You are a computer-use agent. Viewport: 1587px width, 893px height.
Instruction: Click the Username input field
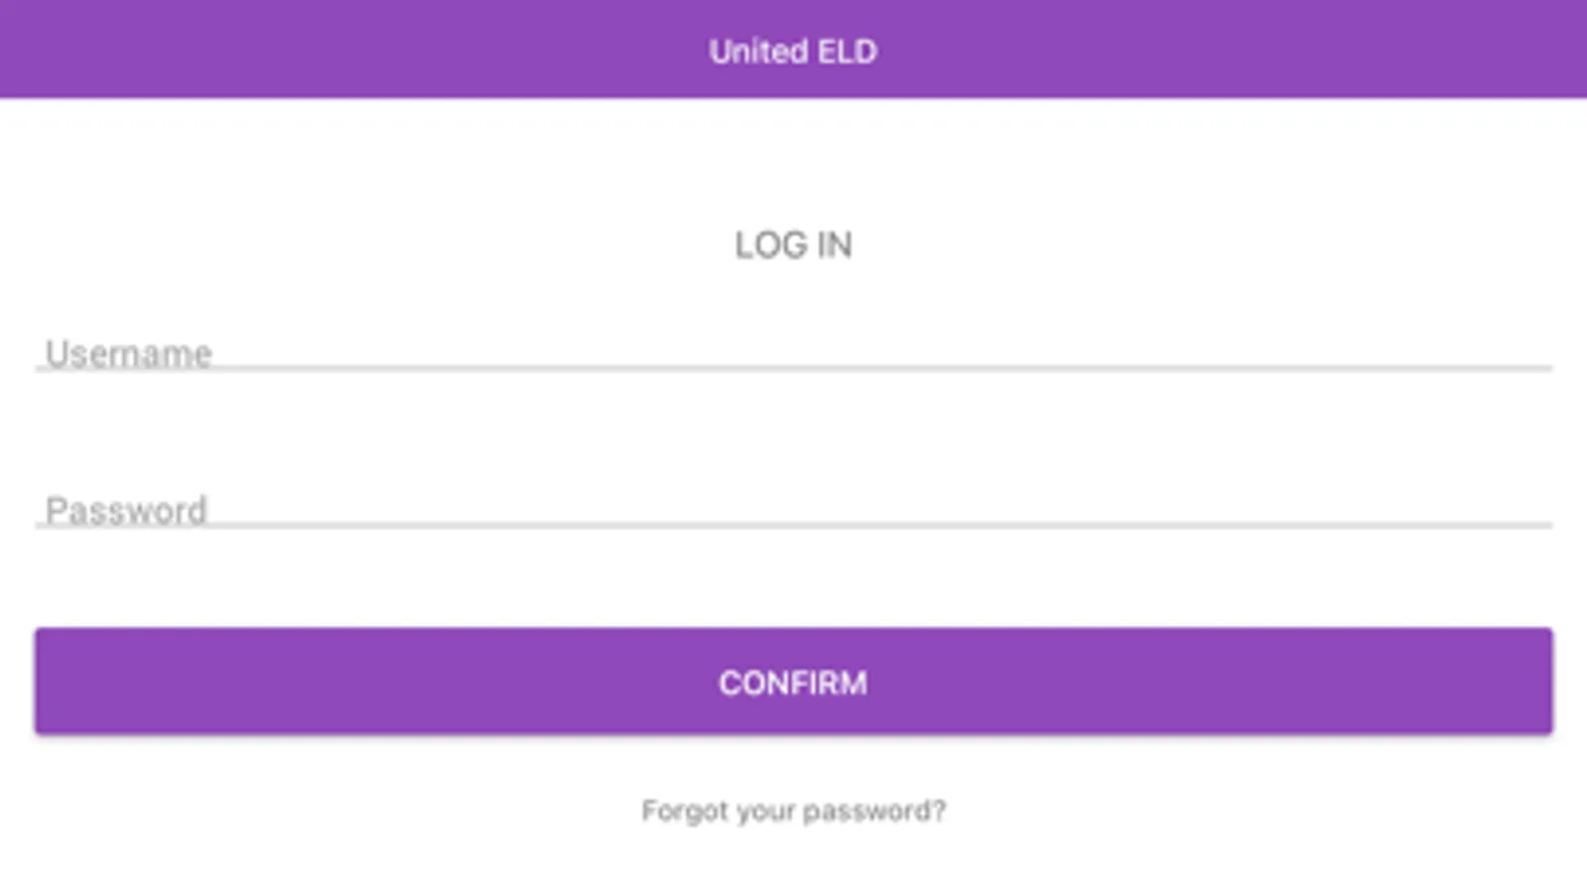point(793,352)
